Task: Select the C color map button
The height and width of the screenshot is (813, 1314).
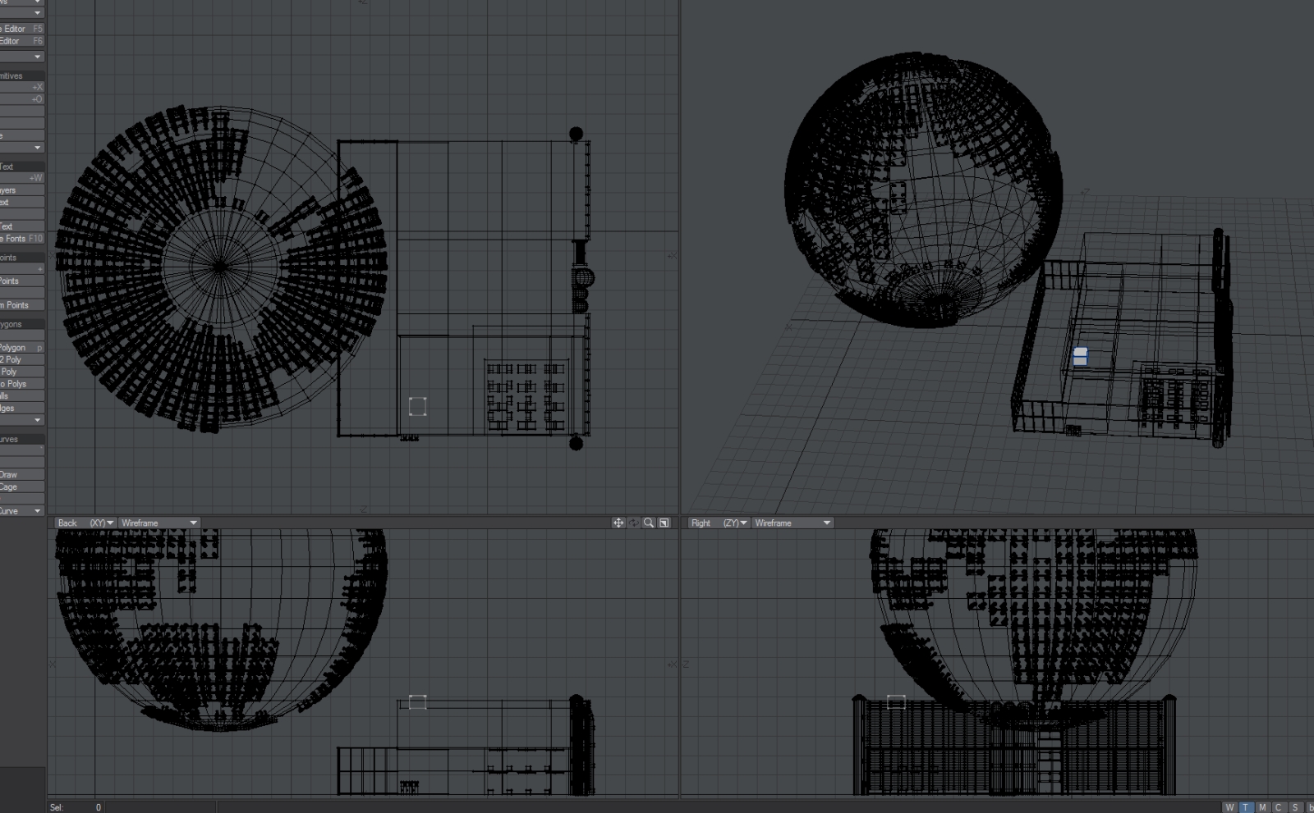Action: coord(1279,807)
